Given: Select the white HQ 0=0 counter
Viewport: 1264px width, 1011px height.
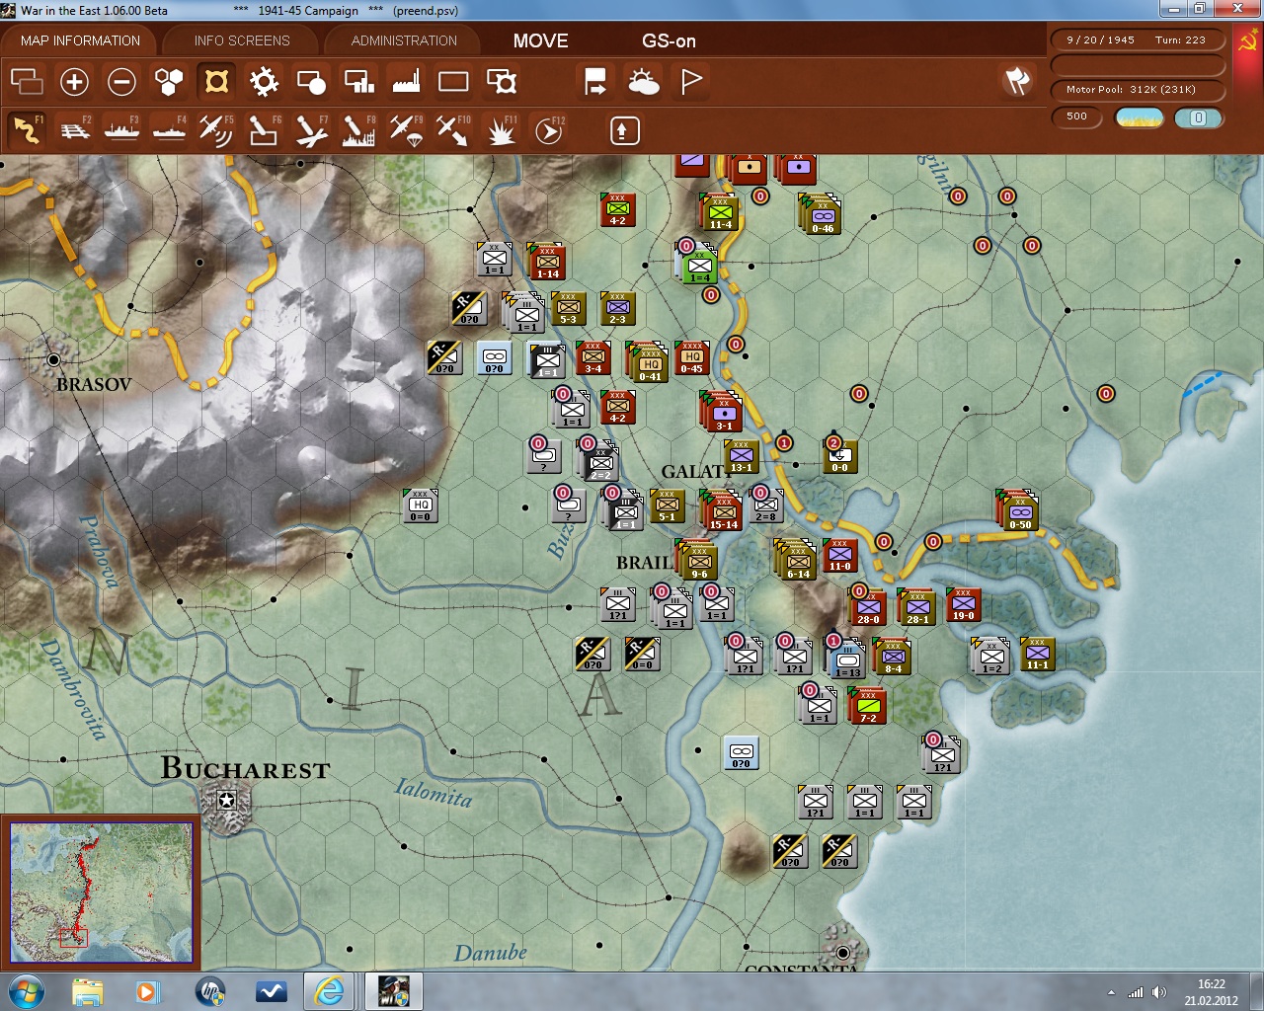Looking at the screenshot, I should pos(421,505).
